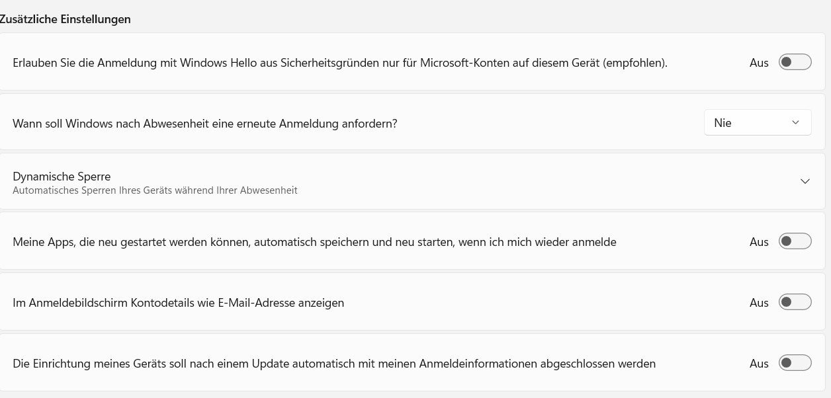Enable automatic restart of my apps switch
The height and width of the screenshot is (398, 831).
pos(795,241)
